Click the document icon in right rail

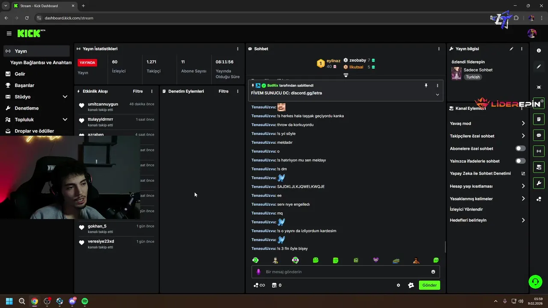click(539, 119)
